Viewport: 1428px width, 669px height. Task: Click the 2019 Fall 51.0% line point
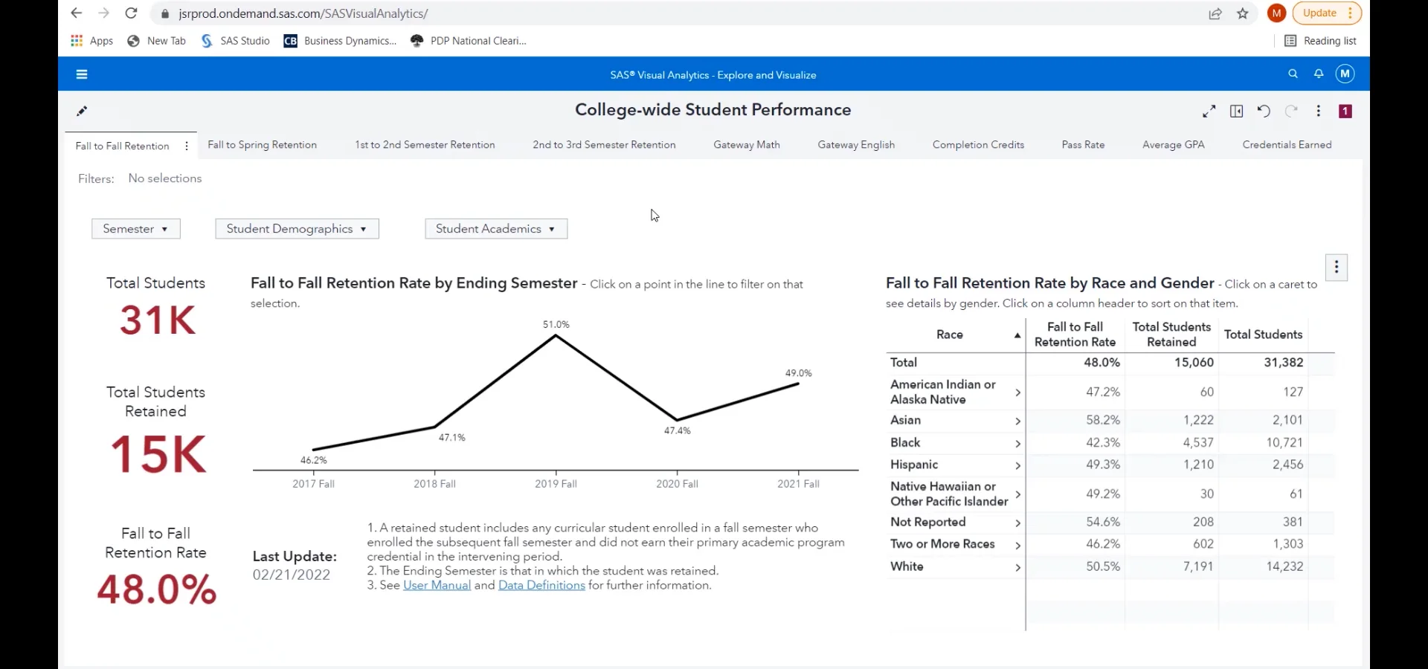coord(556,336)
